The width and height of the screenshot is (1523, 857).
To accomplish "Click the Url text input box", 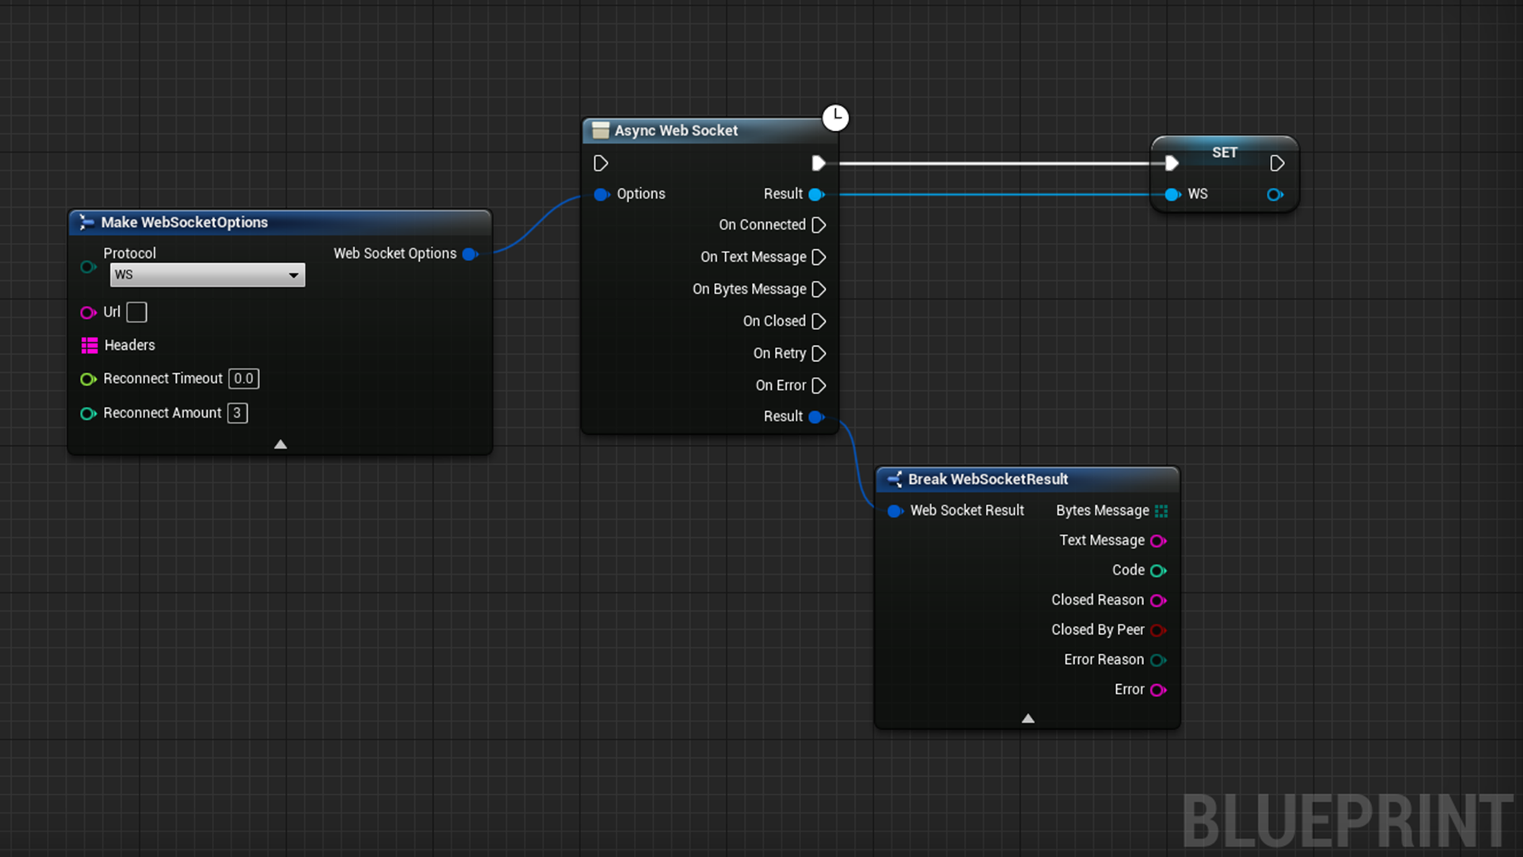I will pyautogui.click(x=136, y=313).
